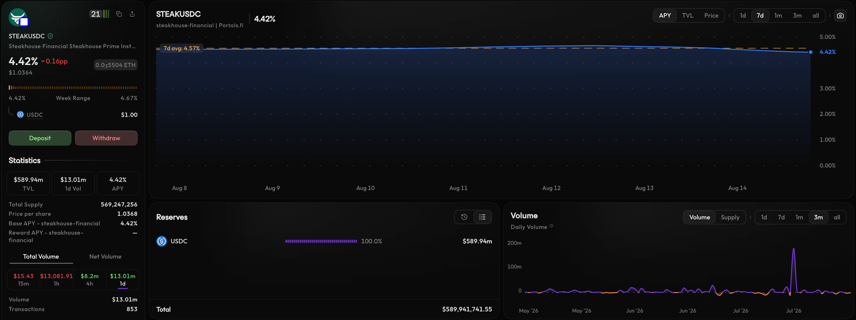Show reserves history clock icon
Image resolution: width=856 pixels, height=320 pixels.
pos(464,217)
